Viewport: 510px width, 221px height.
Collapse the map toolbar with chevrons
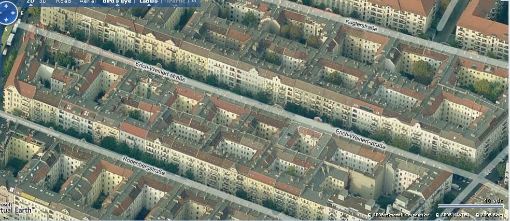194,2
